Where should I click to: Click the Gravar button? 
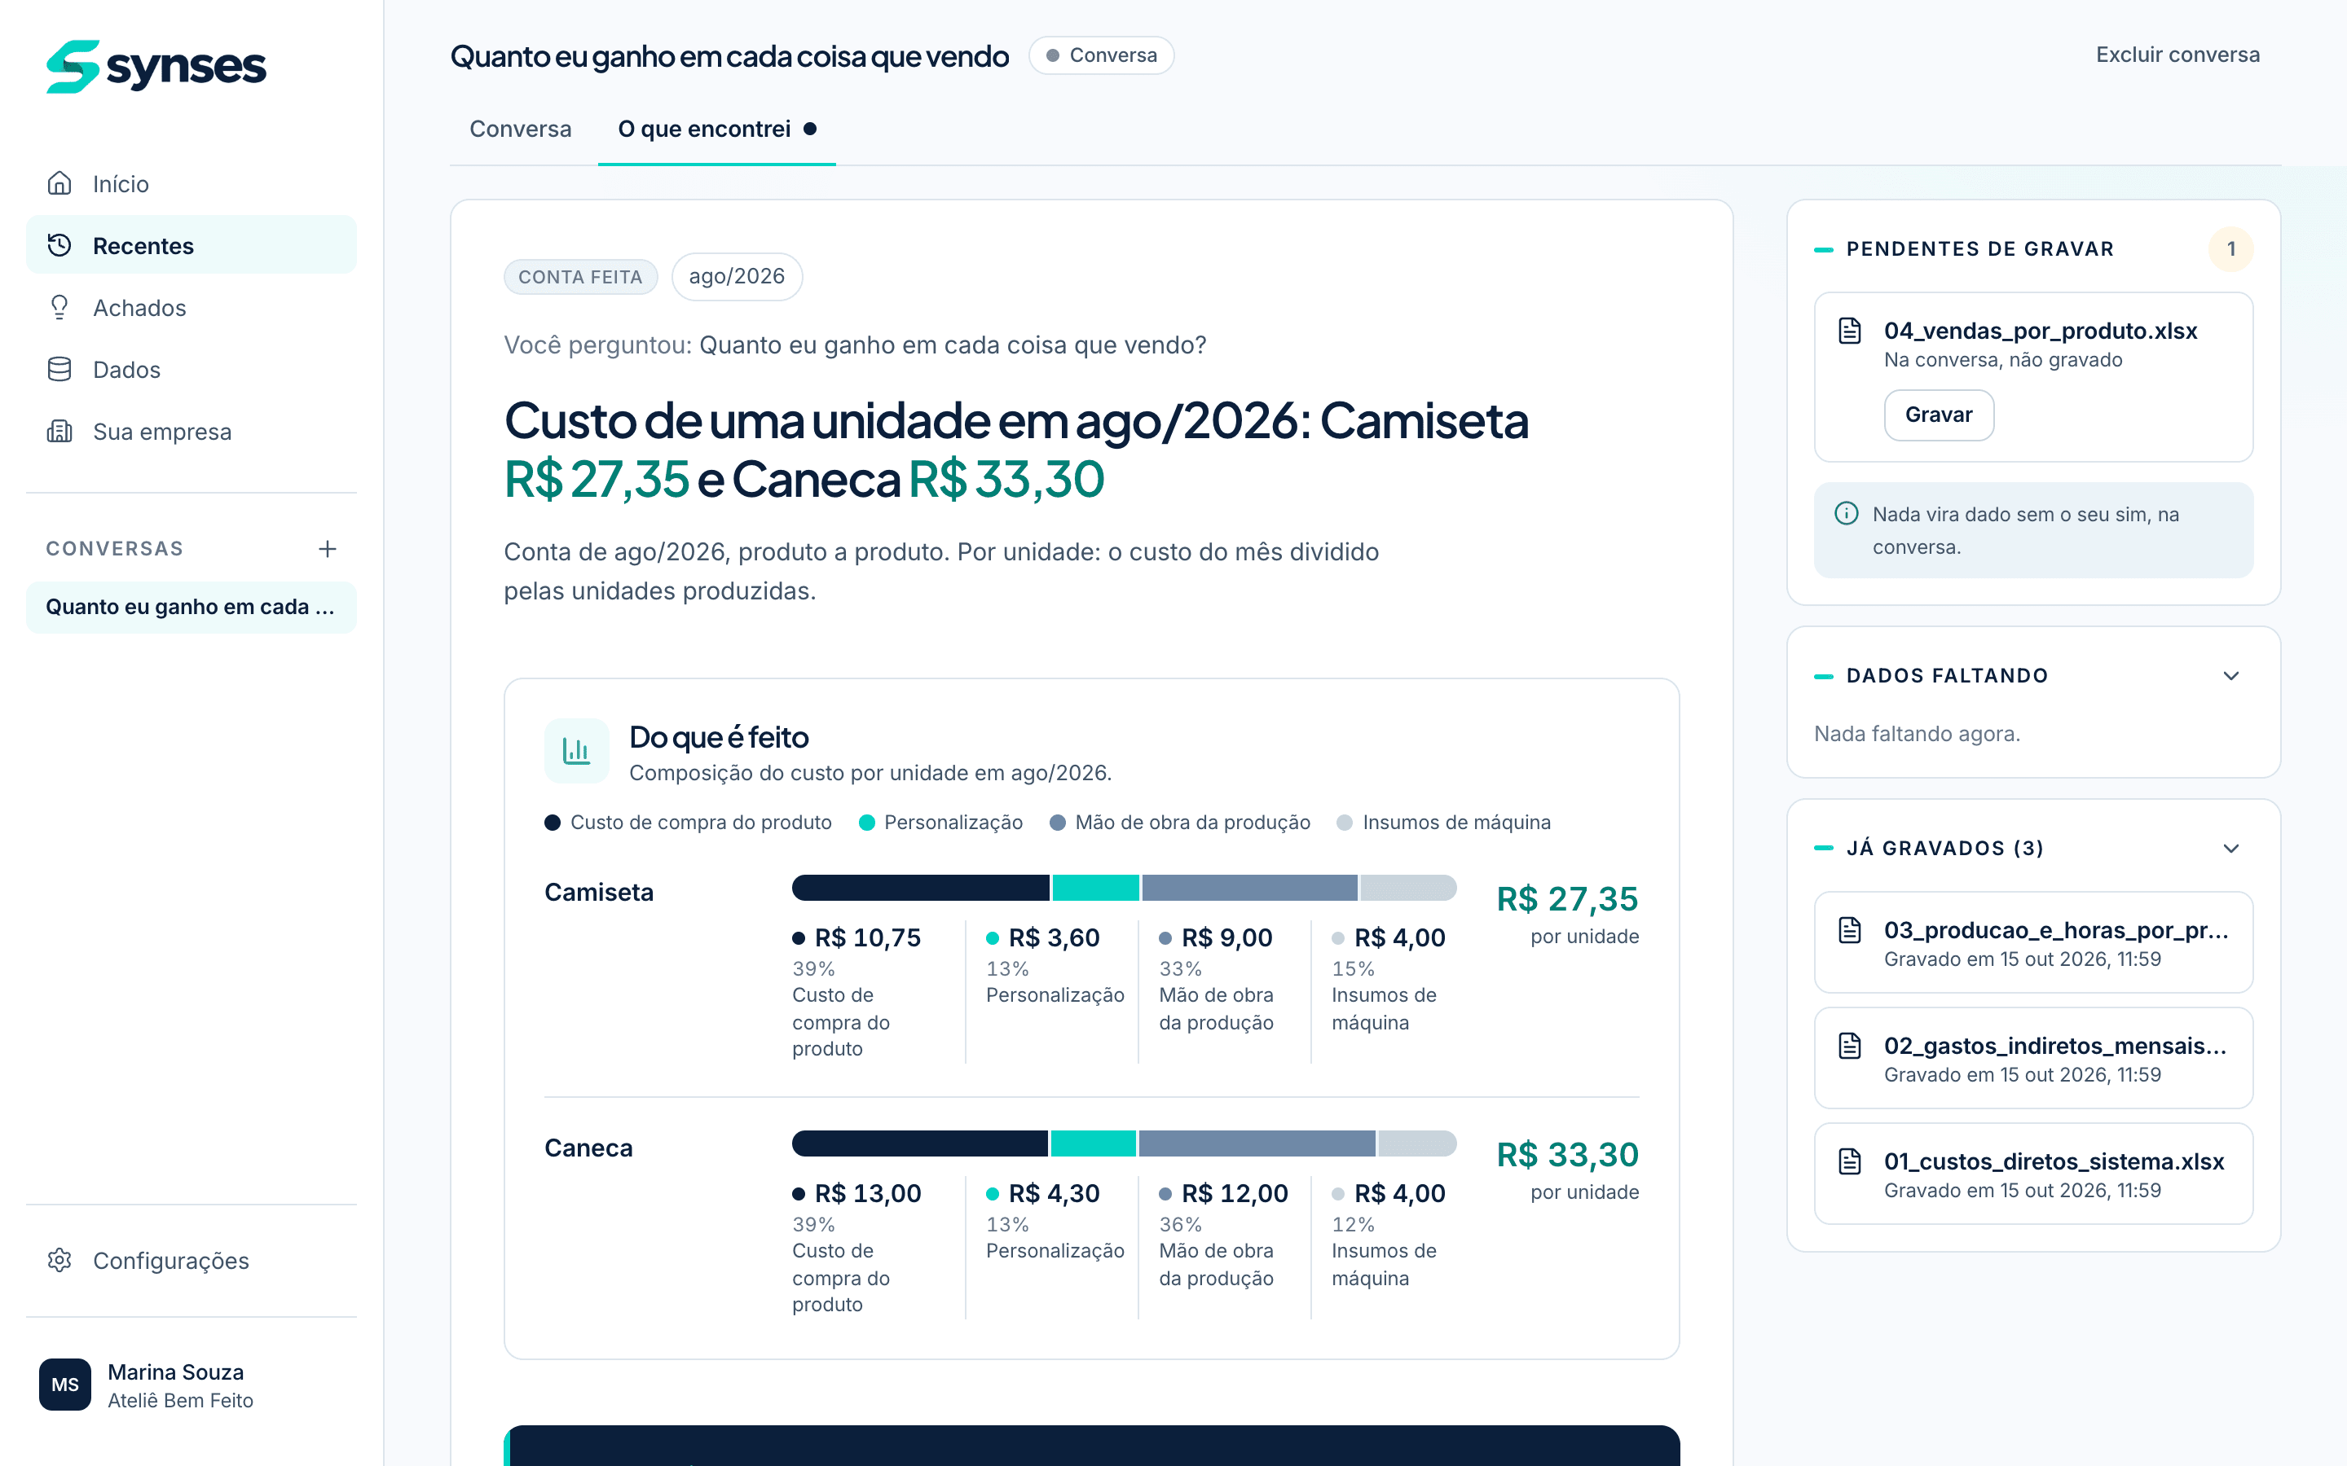pos(1939,415)
